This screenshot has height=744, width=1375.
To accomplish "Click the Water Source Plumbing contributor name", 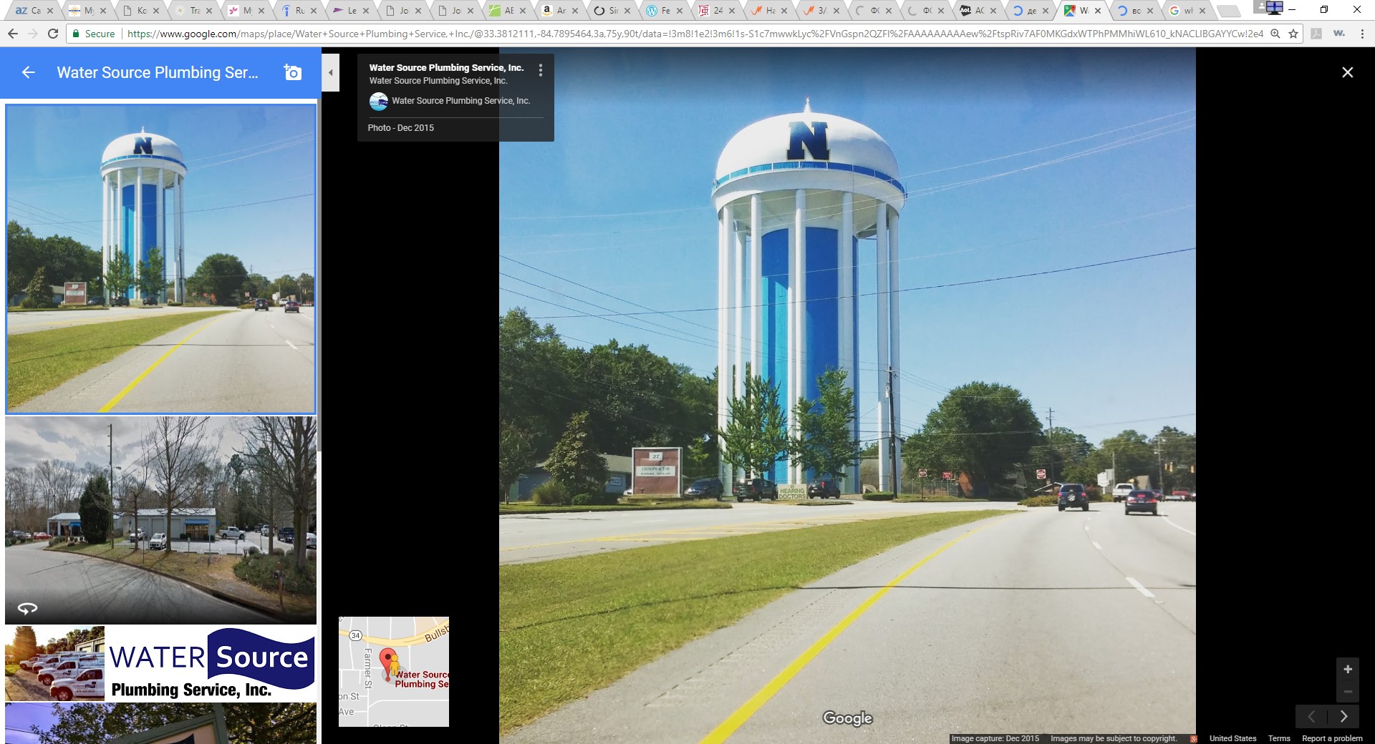I will click(460, 101).
